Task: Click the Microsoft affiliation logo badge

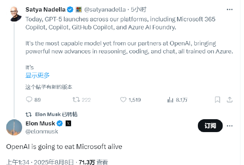Action: (79, 10)
